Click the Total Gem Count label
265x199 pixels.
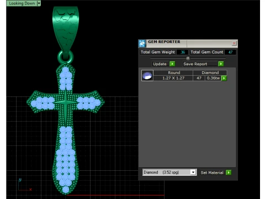point(207,52)
